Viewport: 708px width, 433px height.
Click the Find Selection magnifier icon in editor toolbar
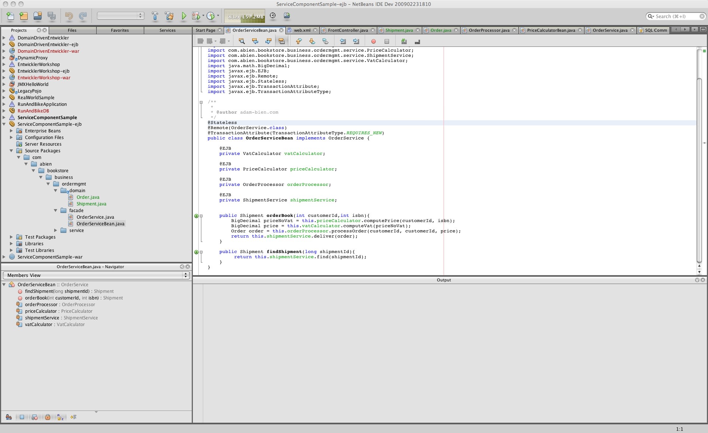(x=242, y=41)
